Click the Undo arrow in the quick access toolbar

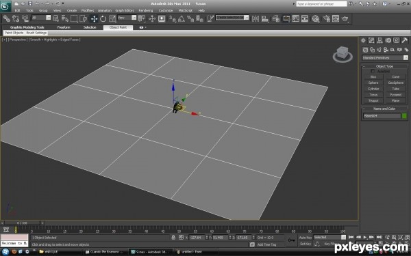[x=37, y=3]
